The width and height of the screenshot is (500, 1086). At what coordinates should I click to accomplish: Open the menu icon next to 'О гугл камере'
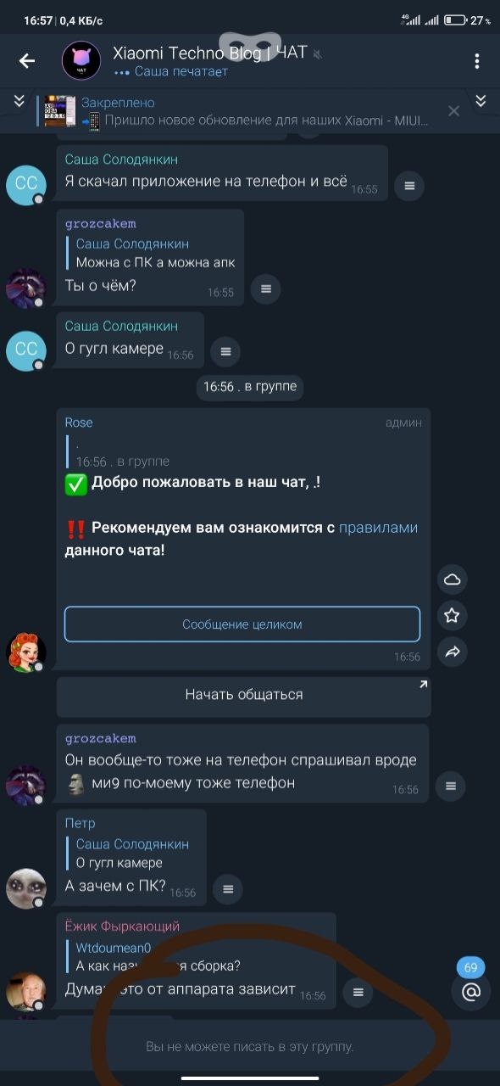tap(225, 351)
